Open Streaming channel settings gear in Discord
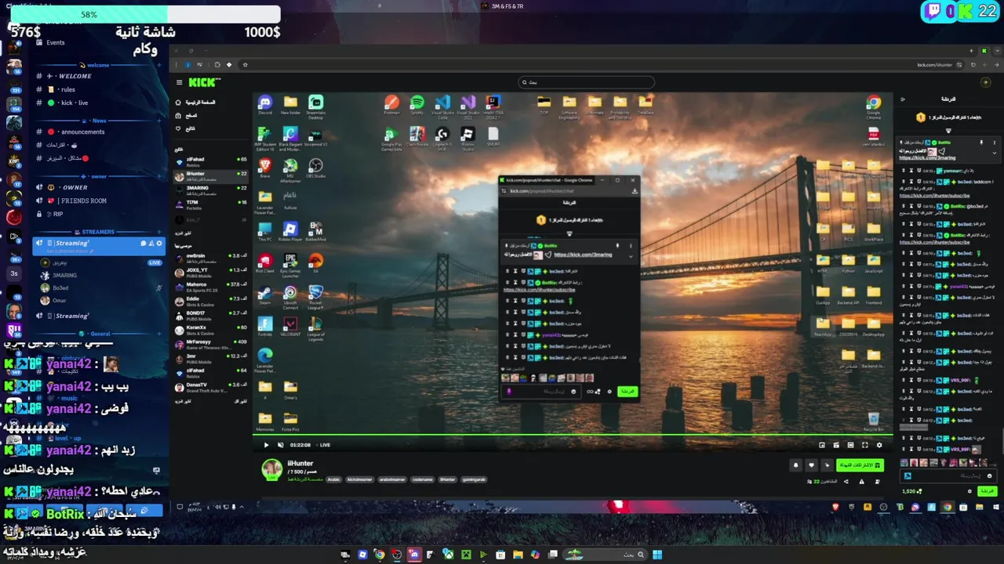Image resolution: width=1004 pixels, height=564 pixels. coord(159,244)
